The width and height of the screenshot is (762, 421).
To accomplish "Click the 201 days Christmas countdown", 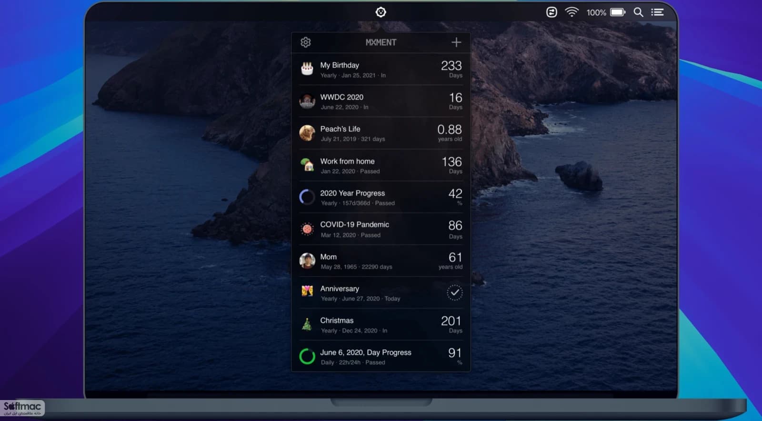I will [451, 321].
